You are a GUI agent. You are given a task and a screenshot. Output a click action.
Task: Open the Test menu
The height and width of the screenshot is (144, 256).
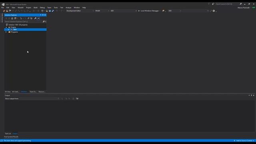(62, 8)
